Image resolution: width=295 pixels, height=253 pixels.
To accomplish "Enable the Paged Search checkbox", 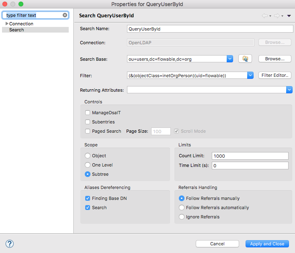I will [x=88, y=131].
